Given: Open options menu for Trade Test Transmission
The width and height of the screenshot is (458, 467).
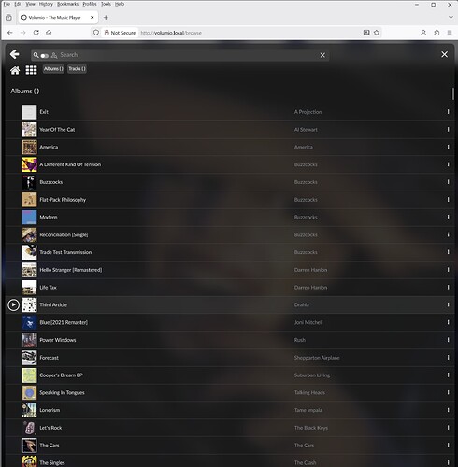Looking at the screenshot, I should 448,252.
